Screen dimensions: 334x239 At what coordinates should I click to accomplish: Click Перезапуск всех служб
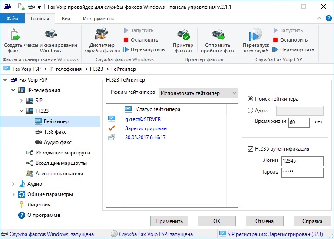[256, 40]
